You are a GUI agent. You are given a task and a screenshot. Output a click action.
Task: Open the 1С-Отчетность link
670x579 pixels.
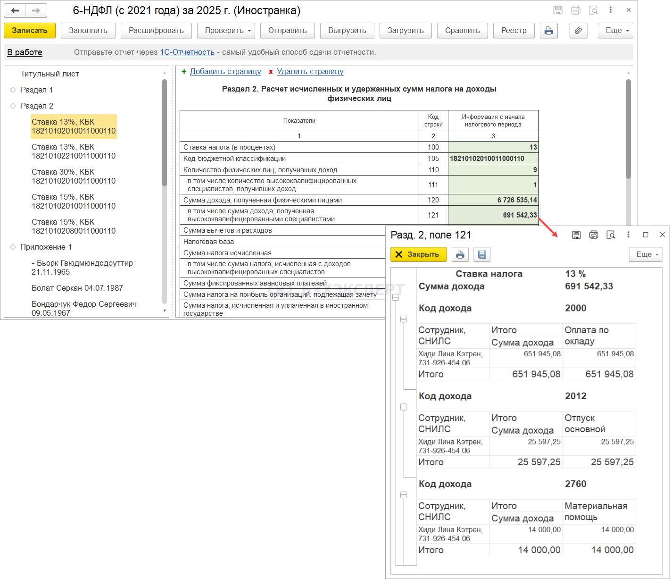click(x=187, y=52)
